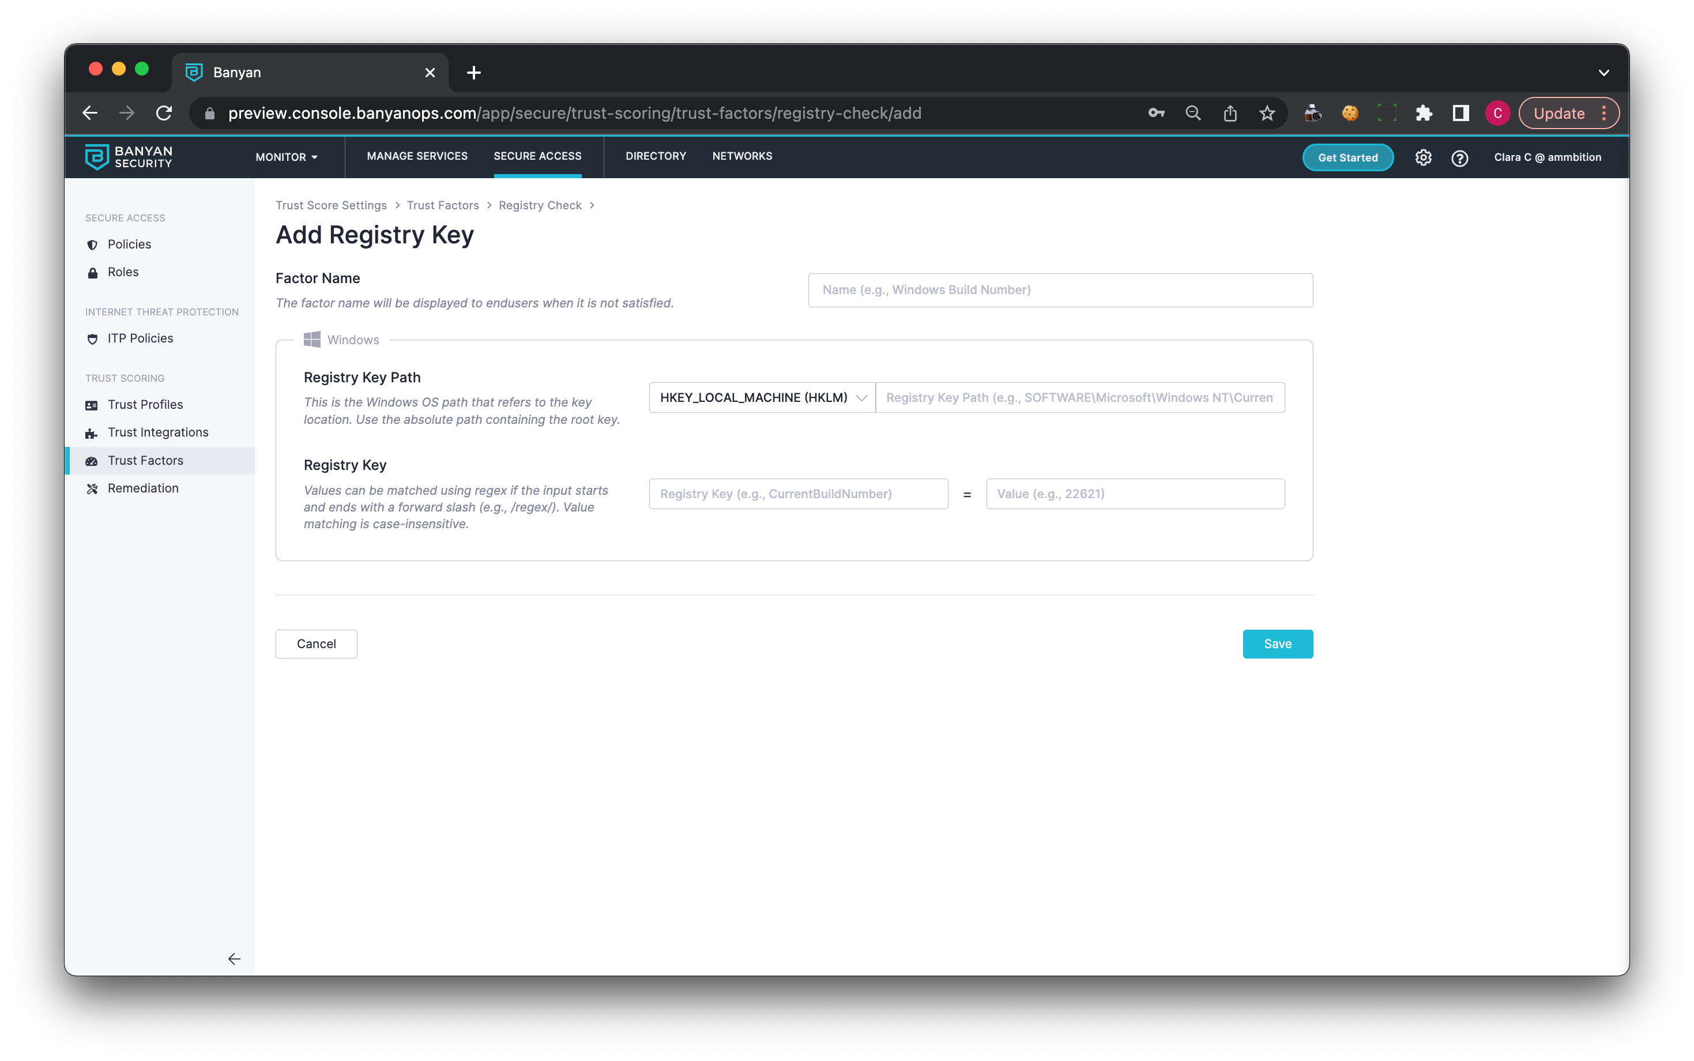Expand the browser tab search chevron
1694x1061 pixels.
(1603, 72)
